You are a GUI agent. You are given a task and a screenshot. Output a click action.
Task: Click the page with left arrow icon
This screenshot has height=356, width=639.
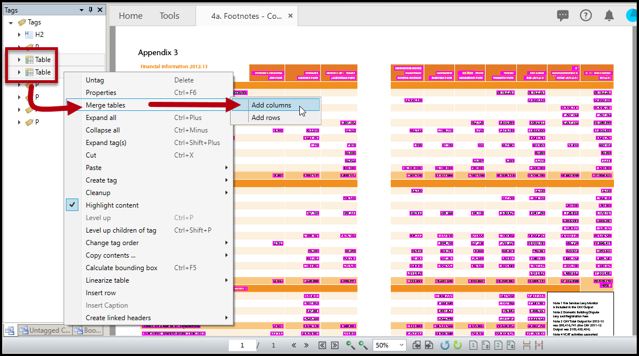pos(416,345)
